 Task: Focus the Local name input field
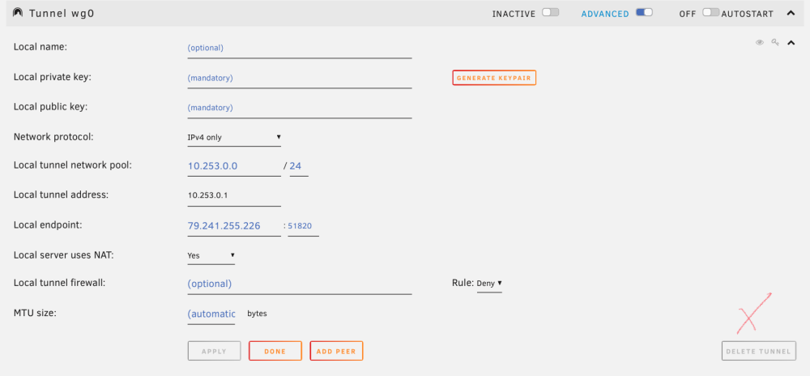300,48
